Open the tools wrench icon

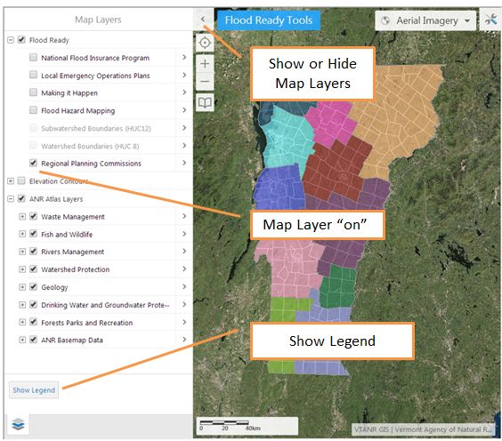click(x=490, y=20)
